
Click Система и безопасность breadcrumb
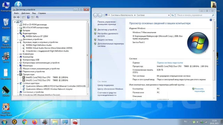122,15
